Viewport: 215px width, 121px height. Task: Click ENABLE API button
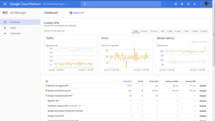click(x=77, y=13)
